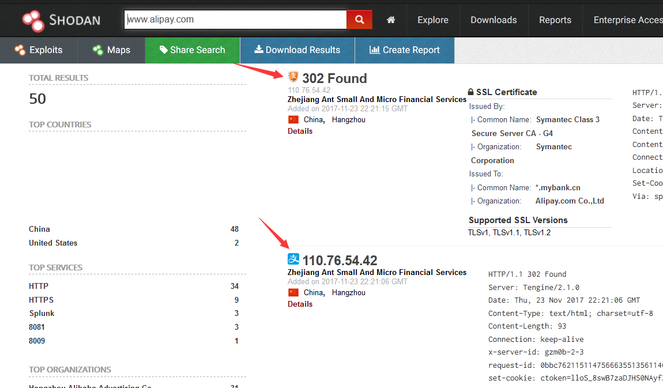The height and width of the screenshot is (388, 663).
Task: Click Server: Tengine/2.1.0 header line
Action: click(534, 288)
